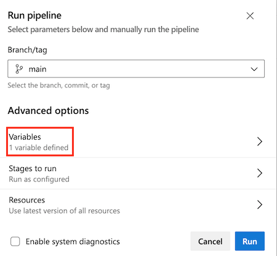This screenshot has width=277, height=256.
Task: Click the Advanced options heading
Action: tap(48, 111)
